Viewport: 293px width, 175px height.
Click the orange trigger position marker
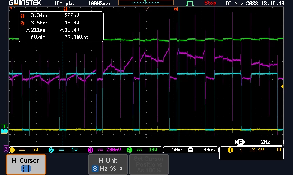(146, 8)
